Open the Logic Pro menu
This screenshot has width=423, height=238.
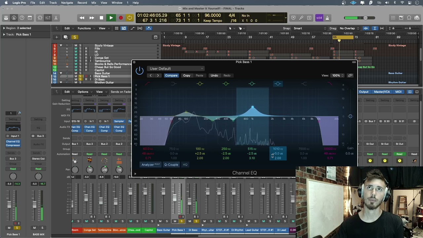[19, 3]
